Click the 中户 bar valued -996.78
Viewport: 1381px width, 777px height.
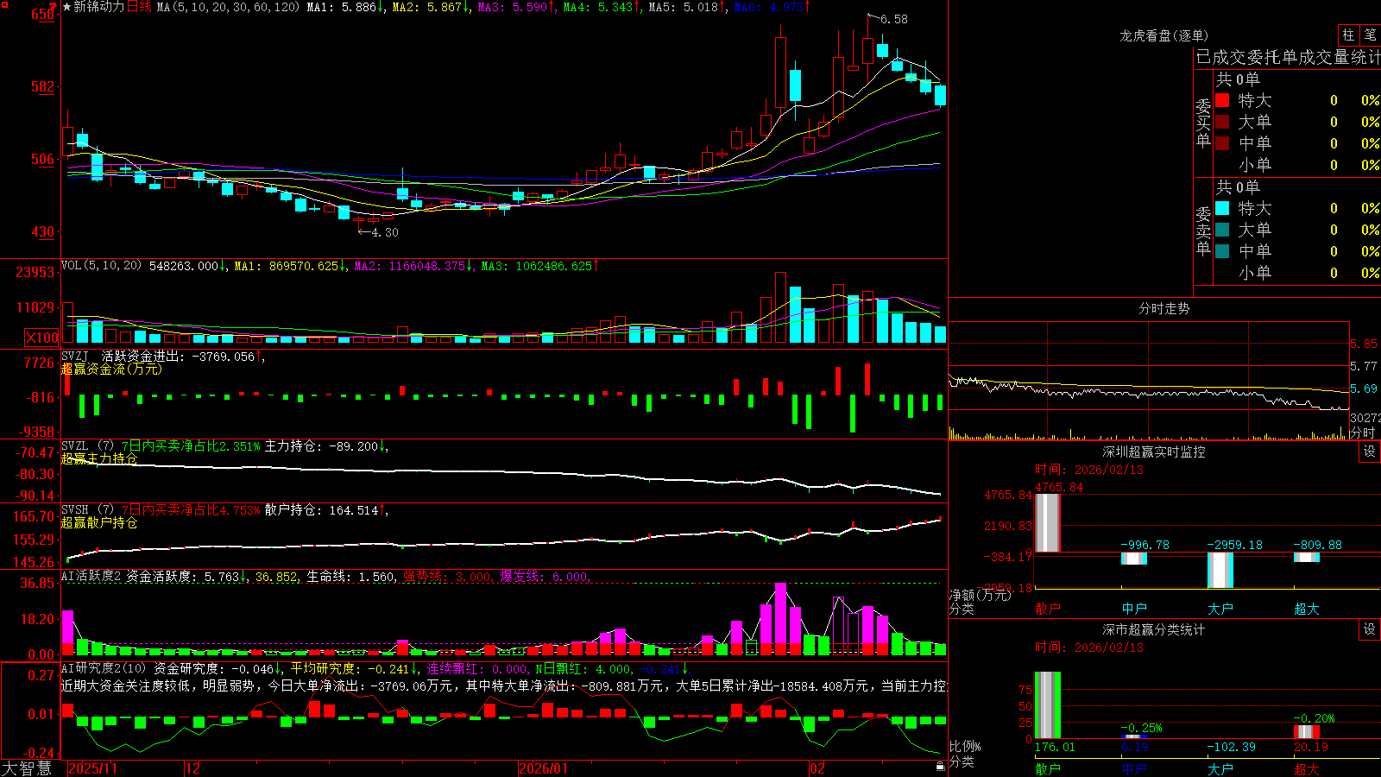(1134, 559)
